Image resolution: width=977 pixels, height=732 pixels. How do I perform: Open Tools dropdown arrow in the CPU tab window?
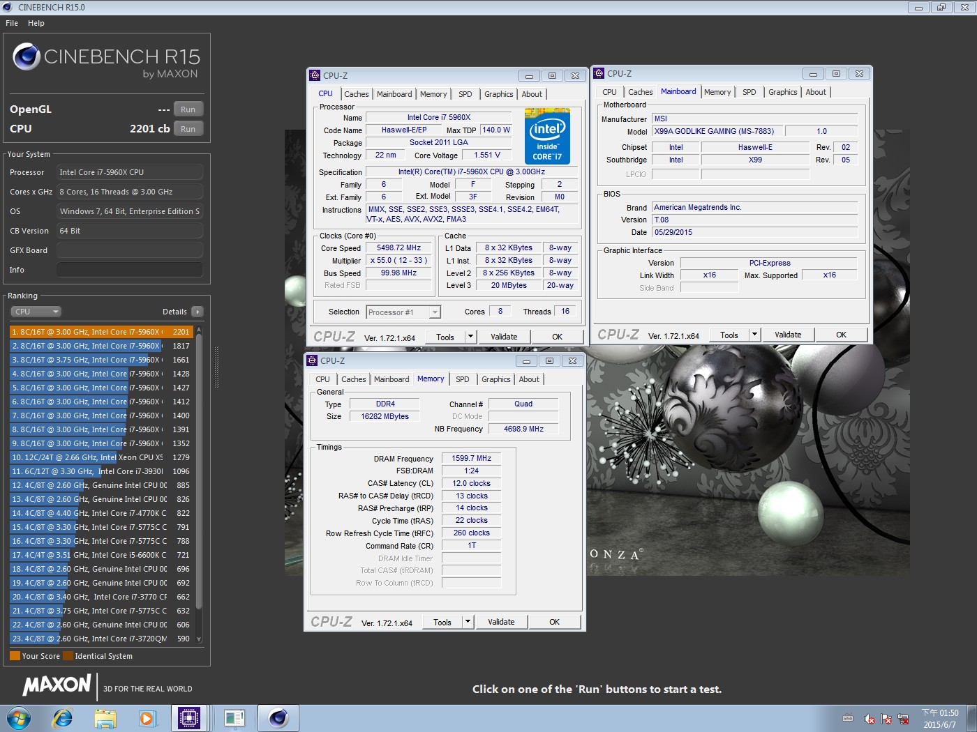tap(470, 337)
